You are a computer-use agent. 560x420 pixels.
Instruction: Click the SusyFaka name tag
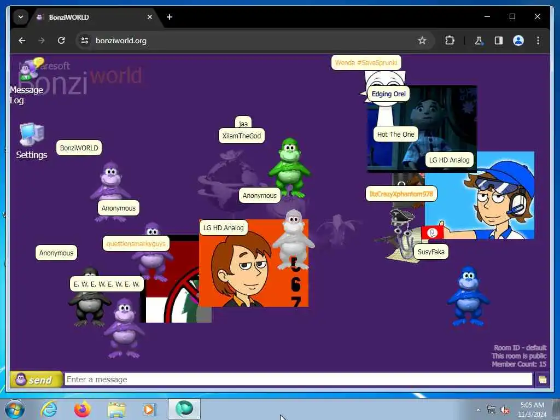point(431,252)
